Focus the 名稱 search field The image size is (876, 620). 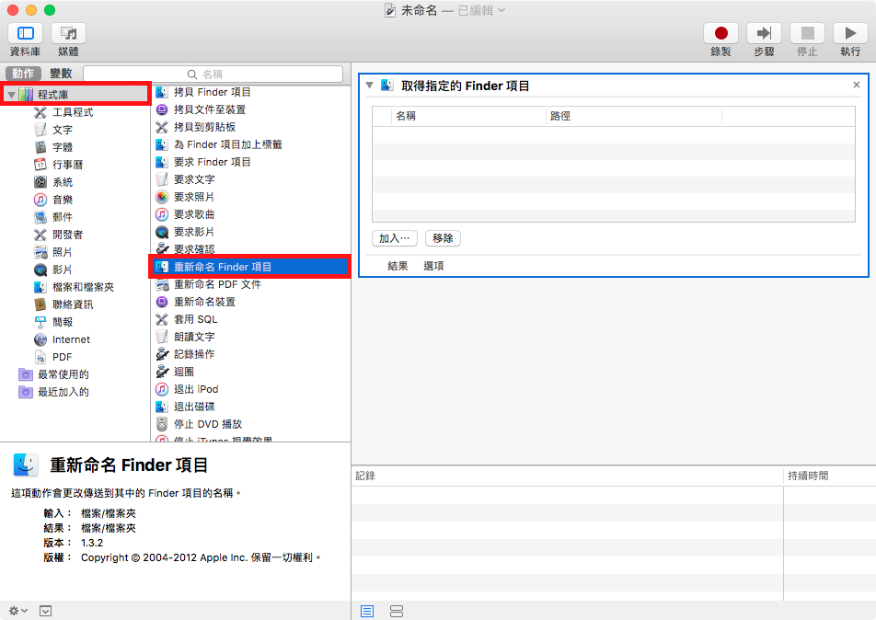tap(213, 74)
